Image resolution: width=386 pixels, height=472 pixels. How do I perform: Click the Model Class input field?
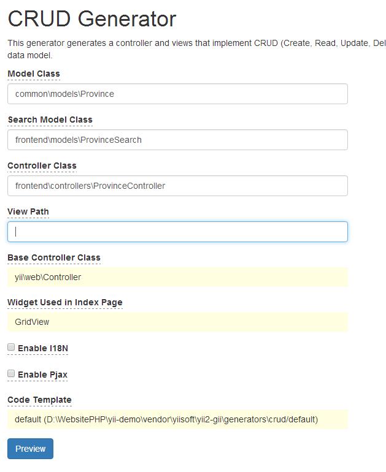[x=177, y=94]
